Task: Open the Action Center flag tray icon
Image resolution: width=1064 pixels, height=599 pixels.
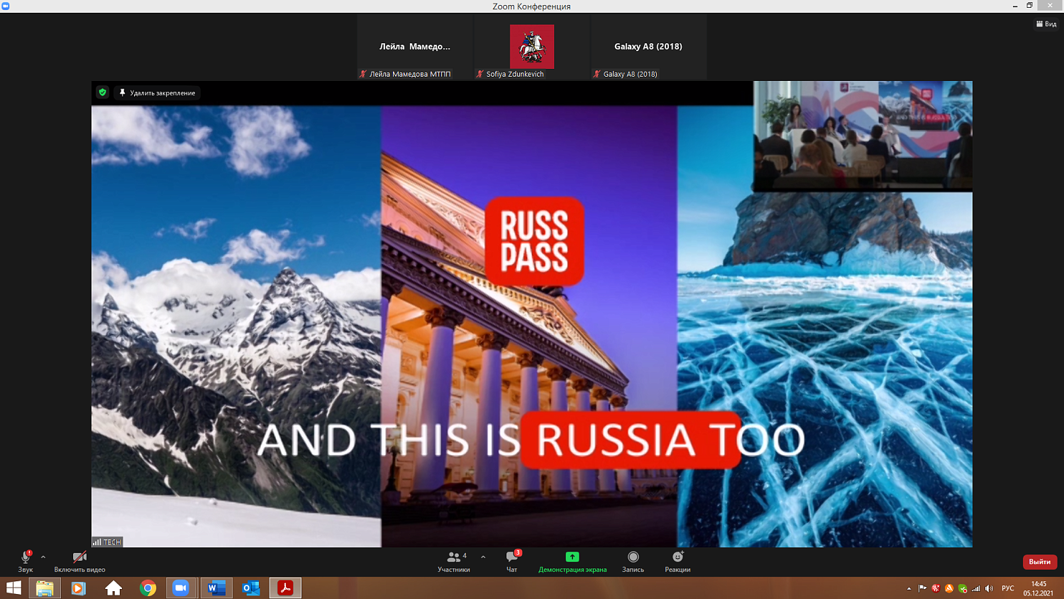Action: pos(922,588)
